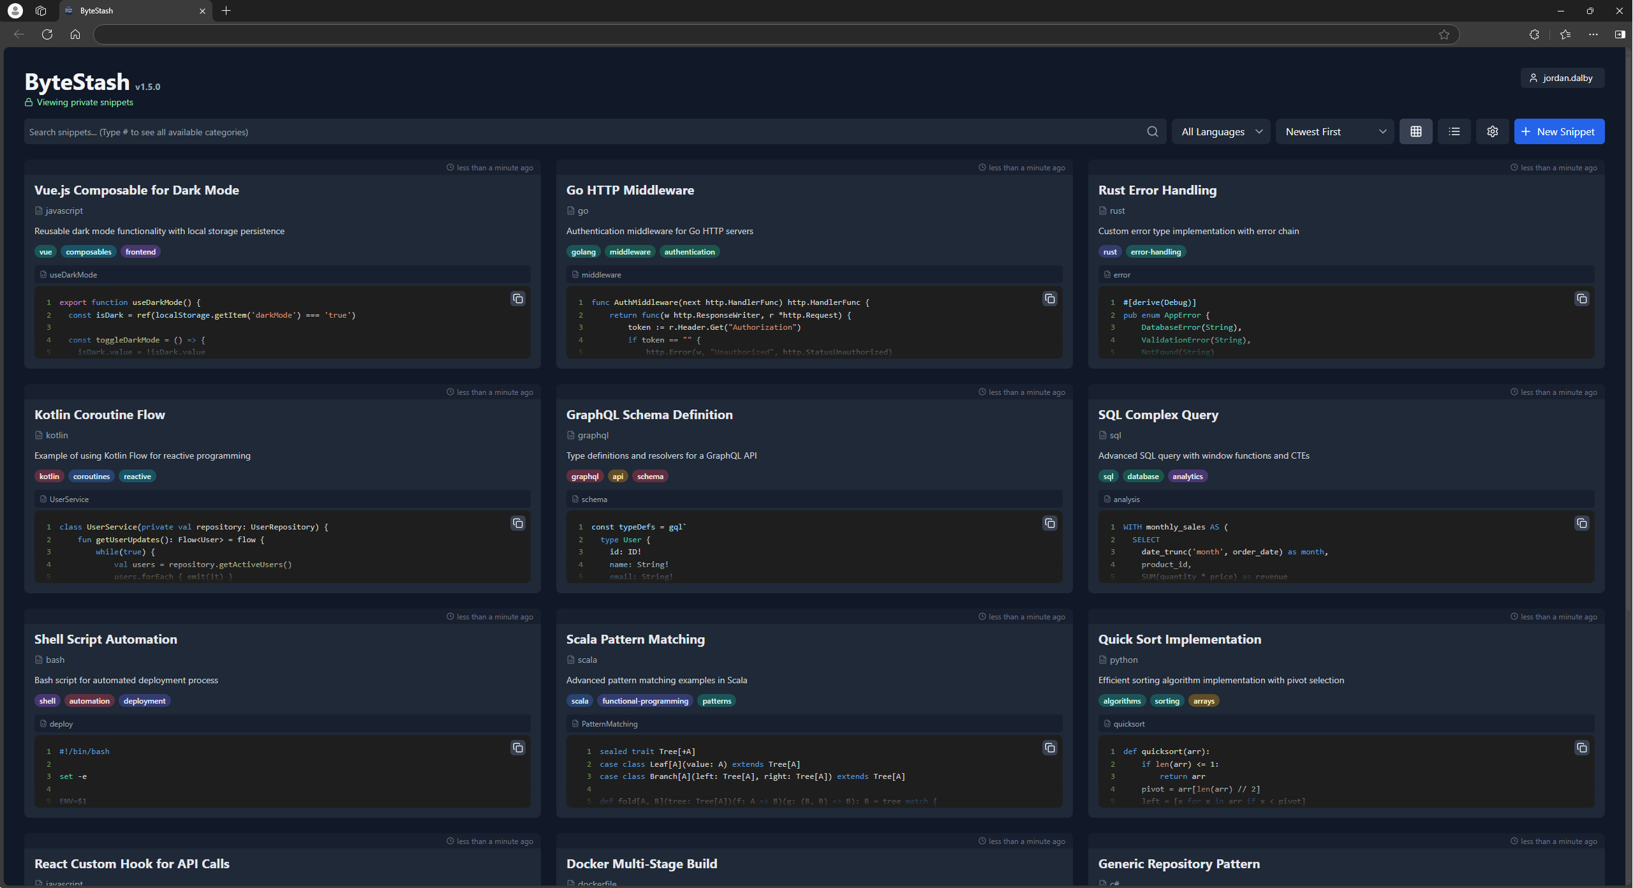Click inside the snippet search field
The width and height of the screenshot is (1633, 888).
(x=383, y=131)
